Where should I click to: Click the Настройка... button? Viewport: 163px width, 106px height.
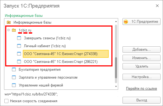click(142, 77)
